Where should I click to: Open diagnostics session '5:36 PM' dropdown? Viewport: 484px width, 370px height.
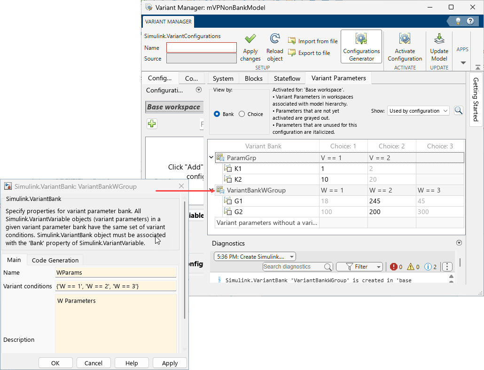click(255, 256)
